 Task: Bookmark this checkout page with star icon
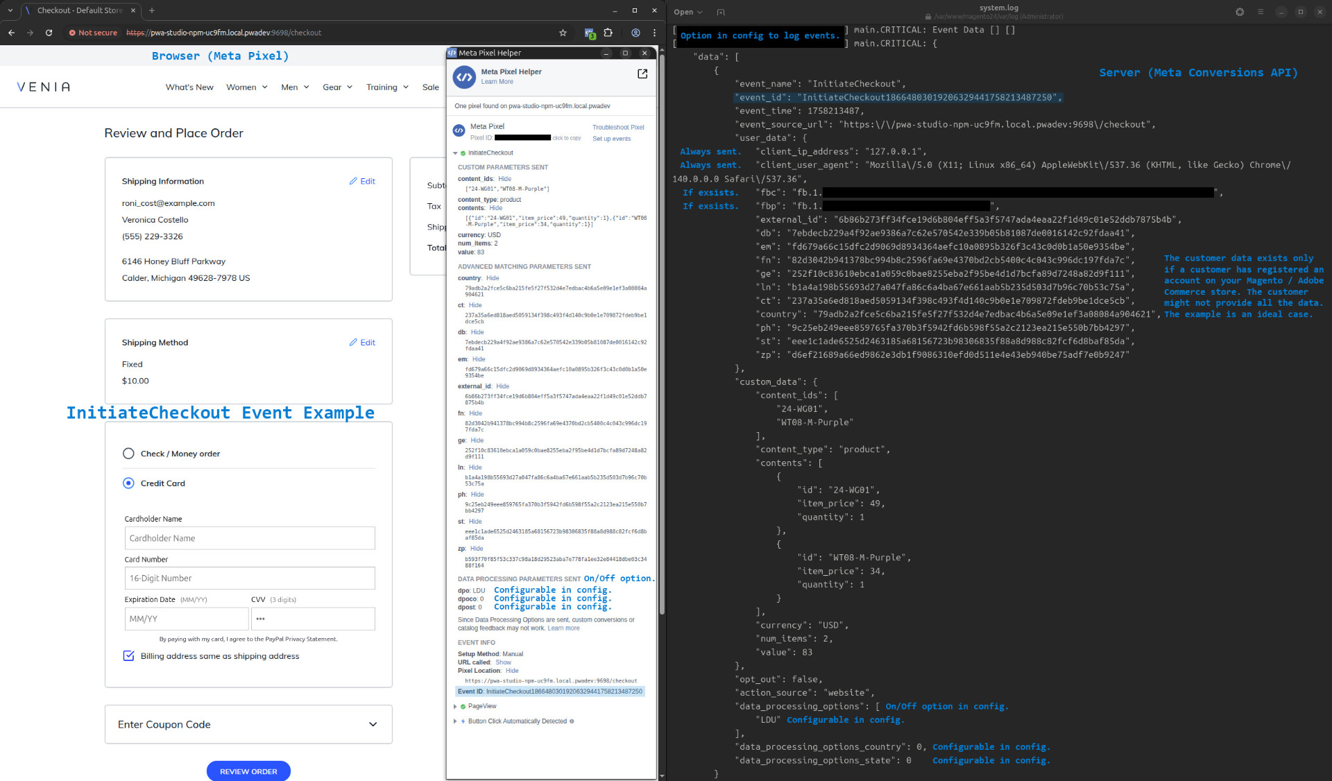[563, 33]
